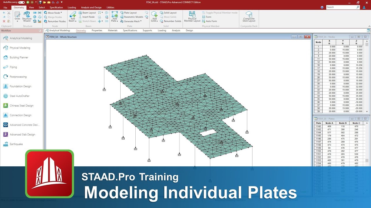This screenshot has height=208, width=371.
Task: Open Plate Layout
Action: click(x=128, y=13)
